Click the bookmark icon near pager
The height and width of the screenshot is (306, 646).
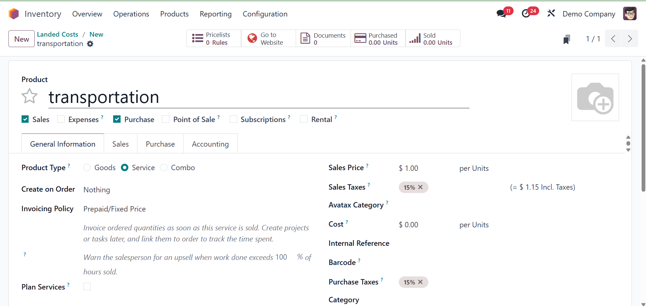coord(567,39)
